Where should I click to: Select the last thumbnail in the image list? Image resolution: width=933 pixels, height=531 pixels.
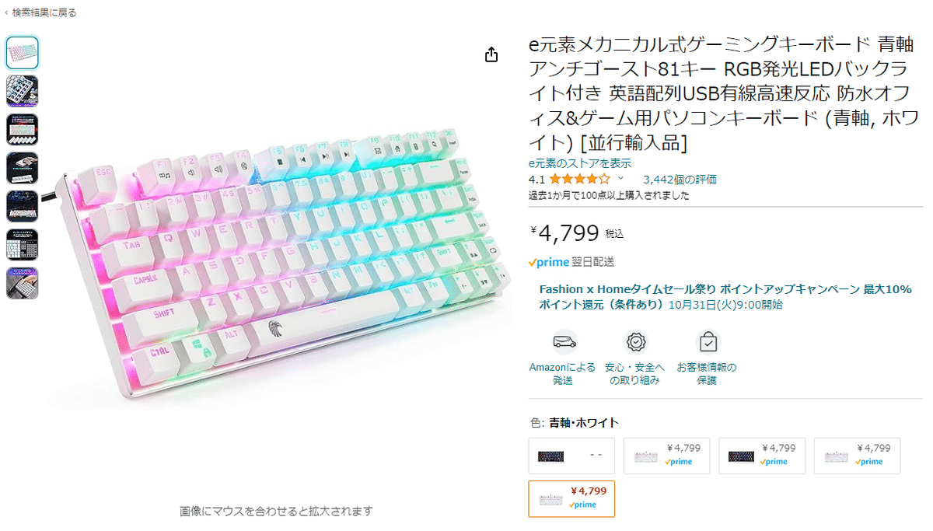tap(23, 283)
